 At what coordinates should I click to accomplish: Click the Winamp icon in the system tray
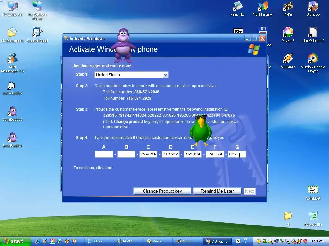click(x=299, y=241)
